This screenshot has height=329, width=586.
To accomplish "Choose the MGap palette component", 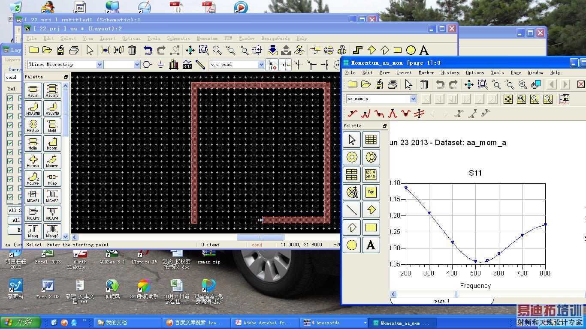I will [52, 179].
